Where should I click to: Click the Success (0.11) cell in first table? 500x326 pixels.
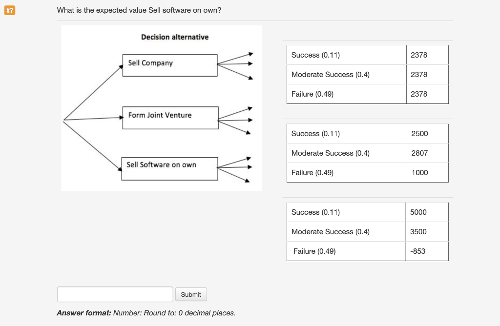click(315, 55)
